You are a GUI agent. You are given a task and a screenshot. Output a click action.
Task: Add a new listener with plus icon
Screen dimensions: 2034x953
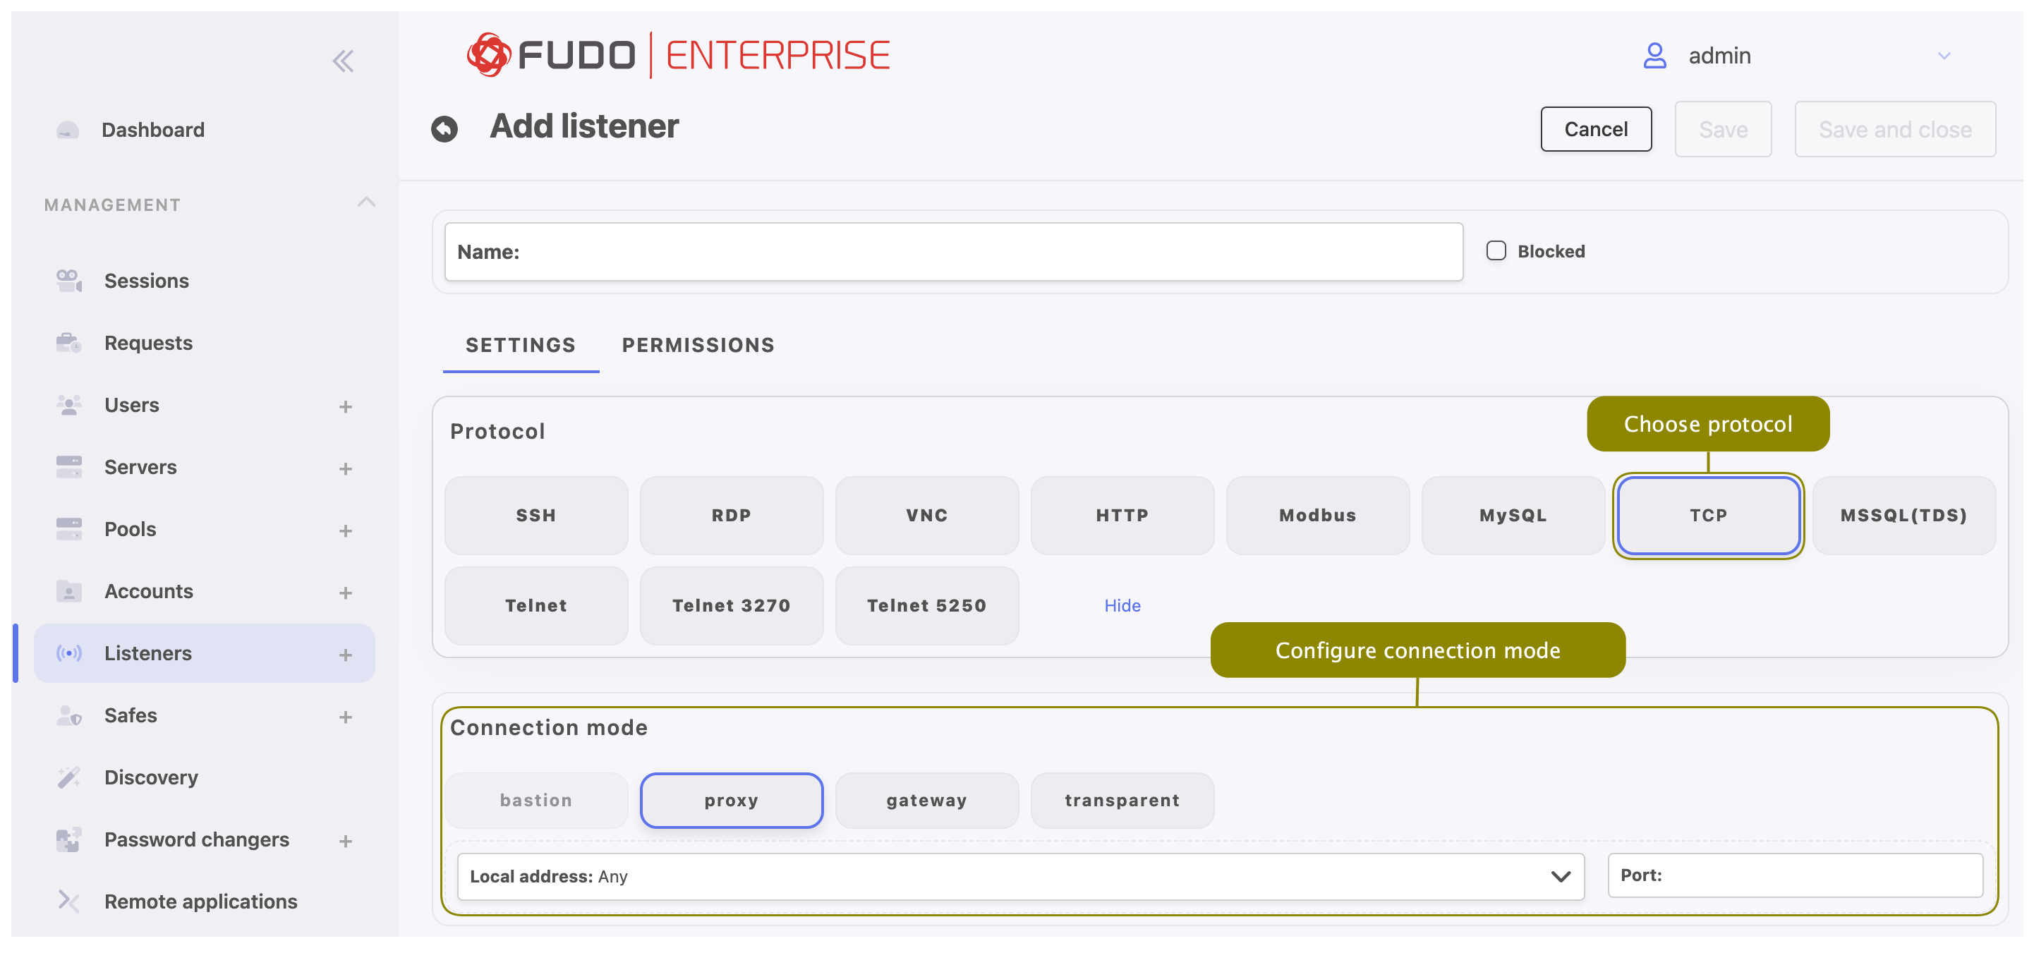click(345, 655)
